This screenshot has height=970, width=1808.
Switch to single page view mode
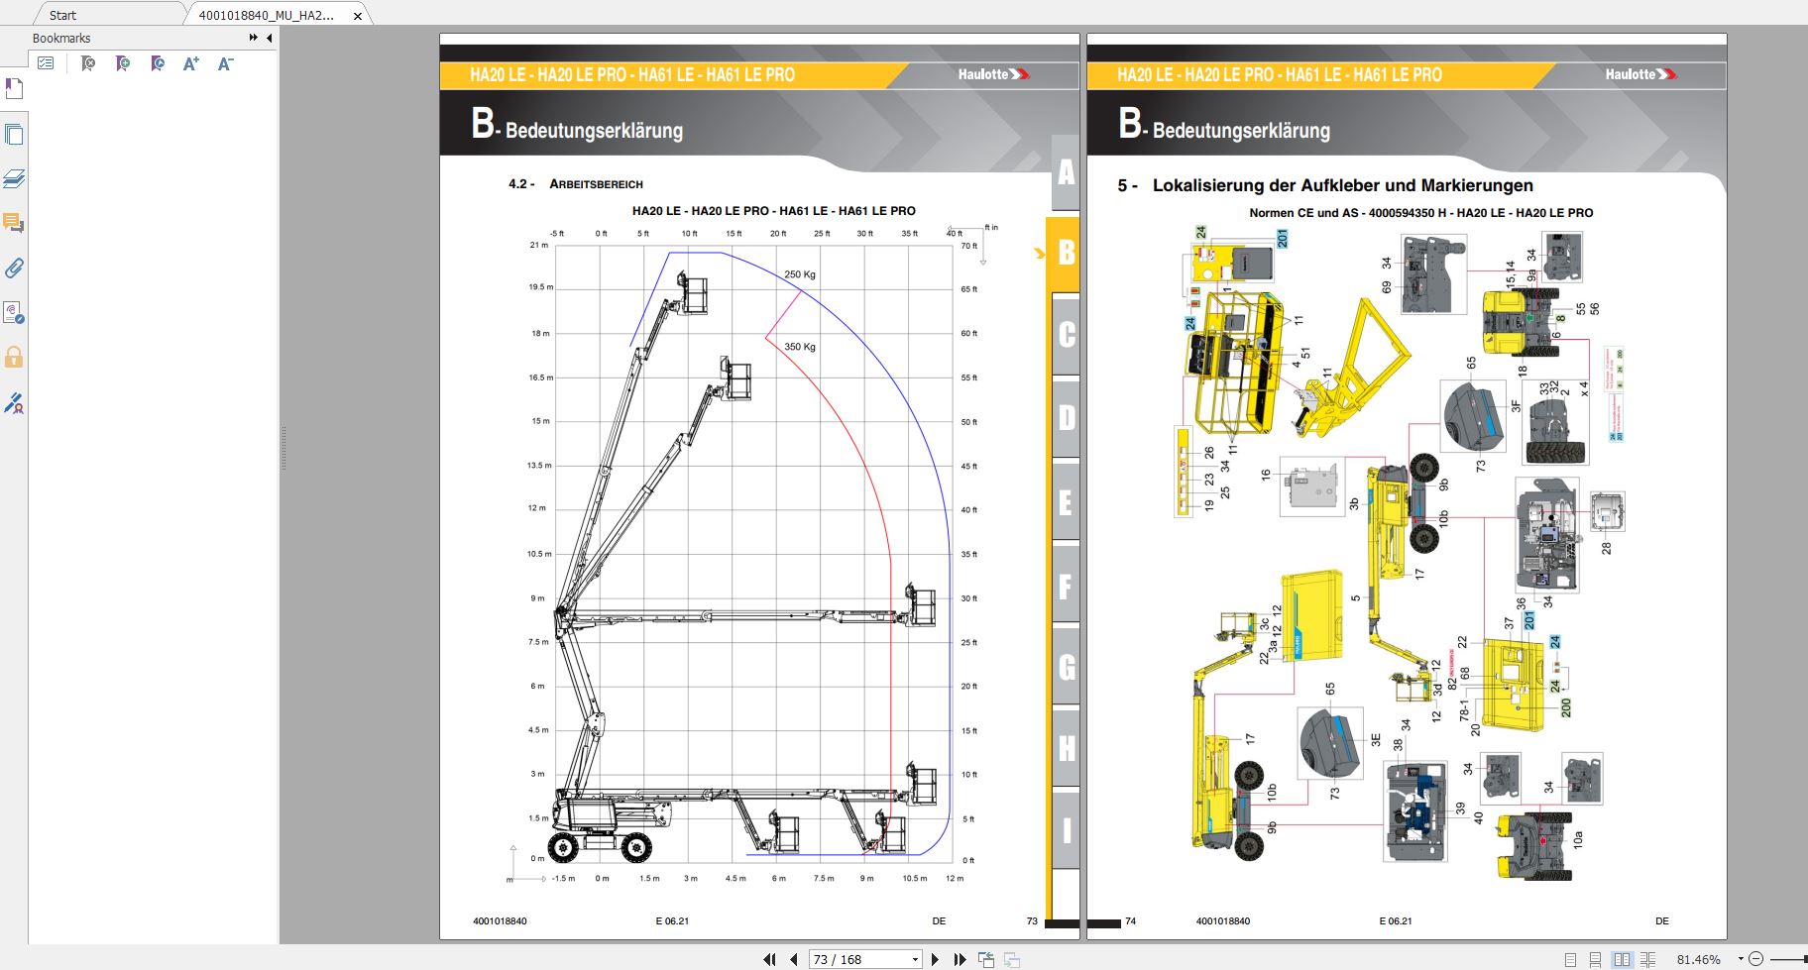[x=1571, y=958]
